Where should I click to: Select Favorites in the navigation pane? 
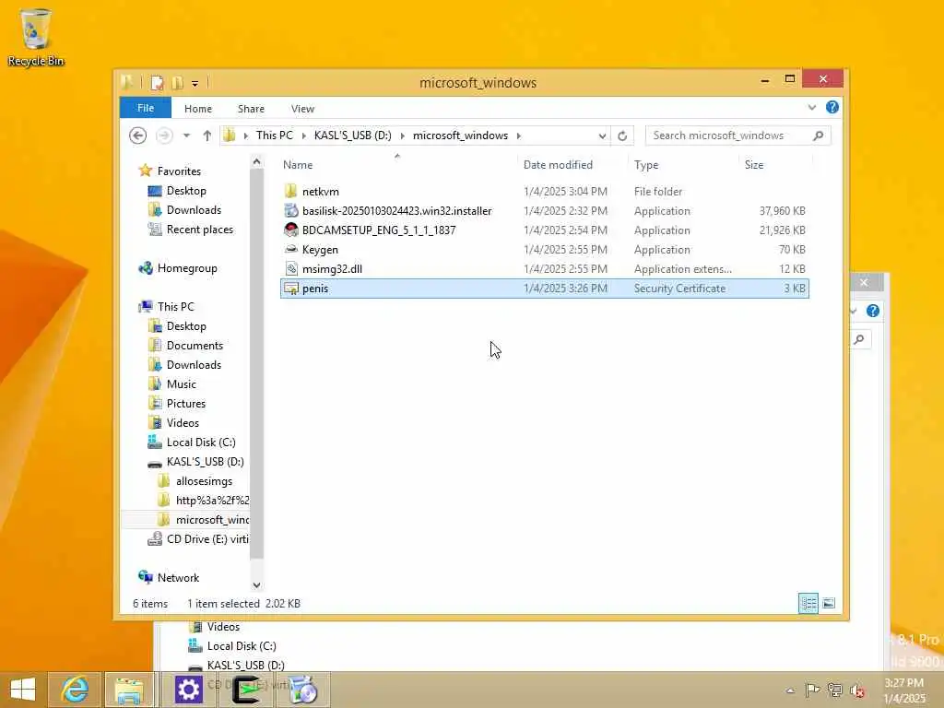pyautogui.click(x=179, y=171)
